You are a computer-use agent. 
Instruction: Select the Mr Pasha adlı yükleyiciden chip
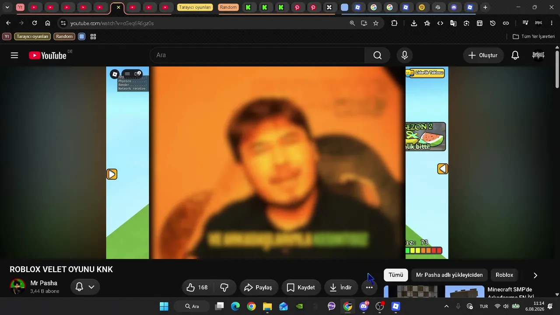[x=449, y=275]
